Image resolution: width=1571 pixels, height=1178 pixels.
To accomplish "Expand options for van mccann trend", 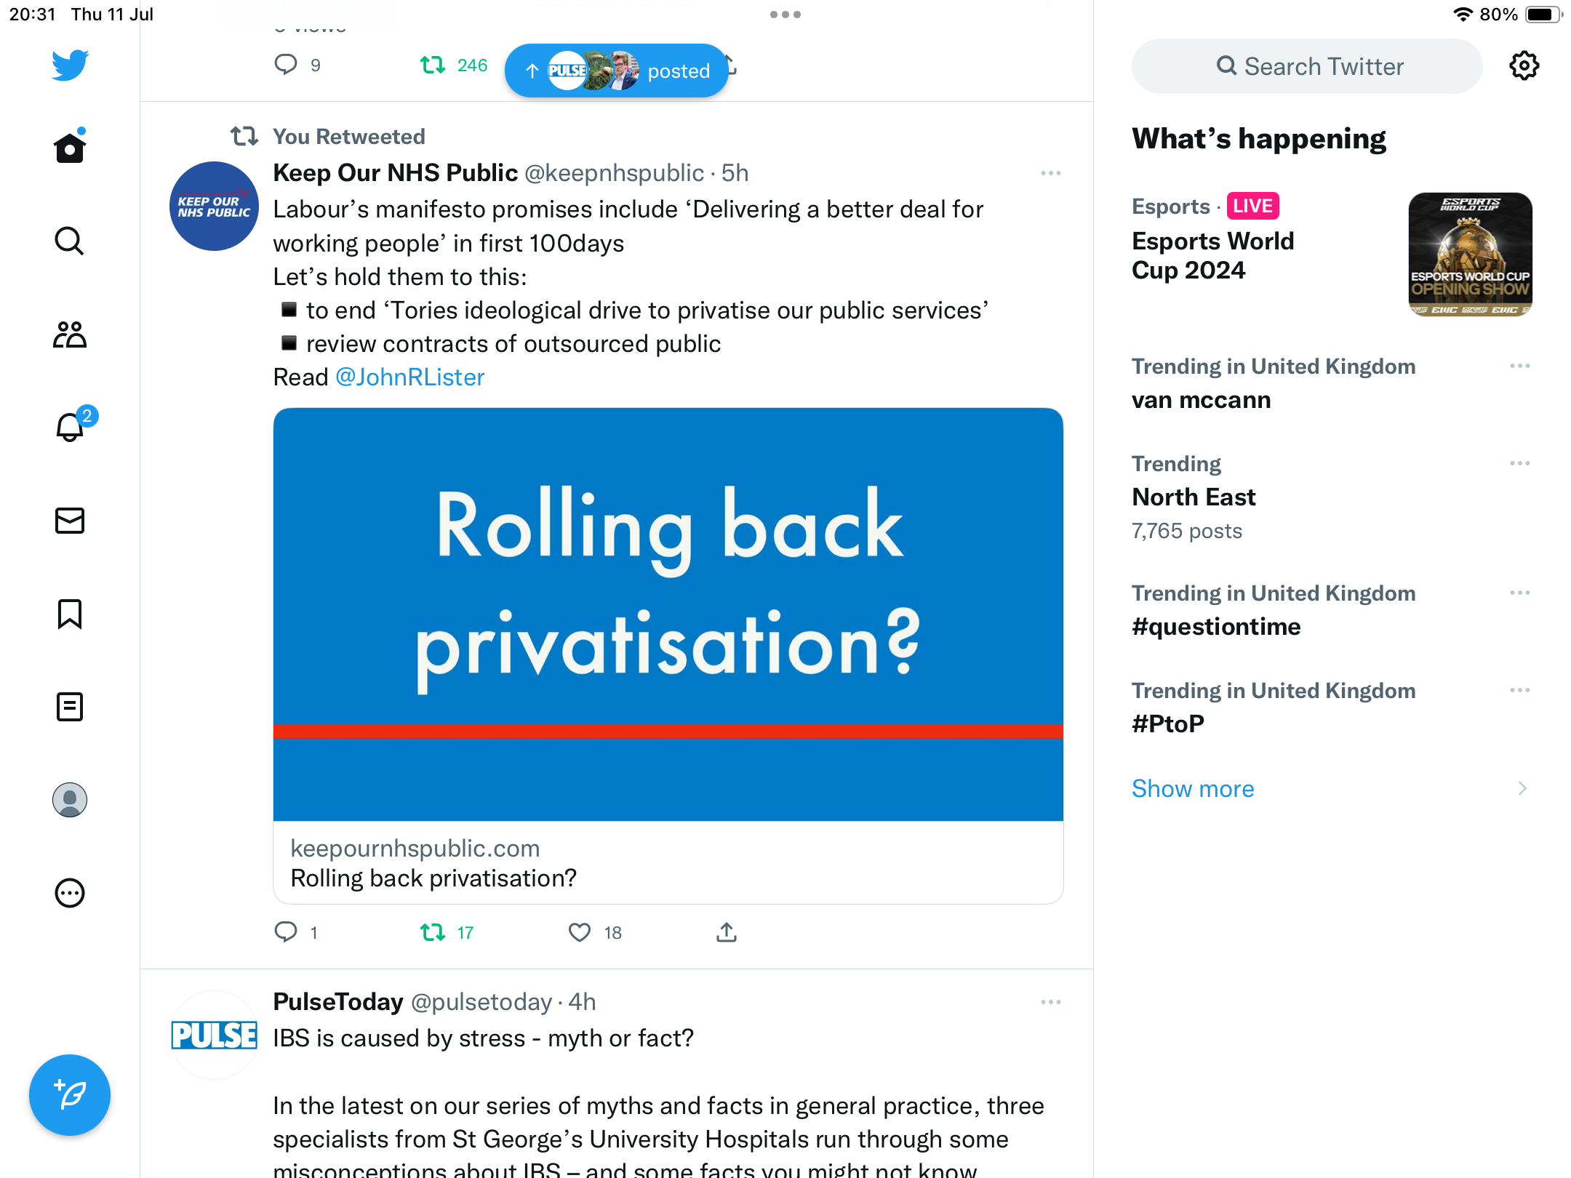I will (x=1519, y=366).
